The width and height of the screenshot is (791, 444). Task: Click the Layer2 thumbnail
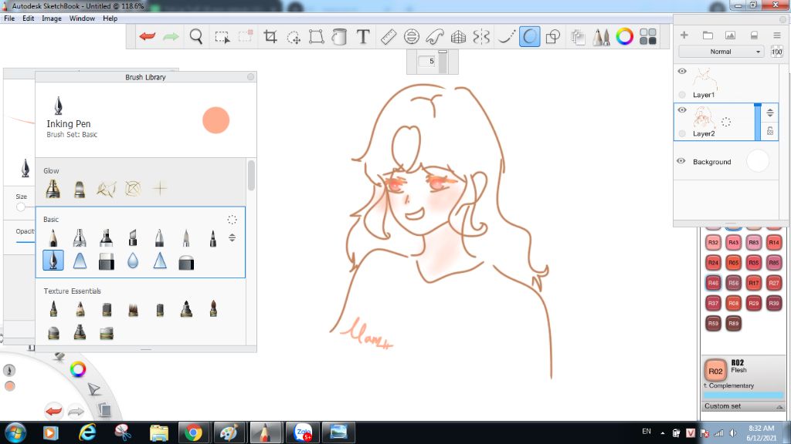703,117
